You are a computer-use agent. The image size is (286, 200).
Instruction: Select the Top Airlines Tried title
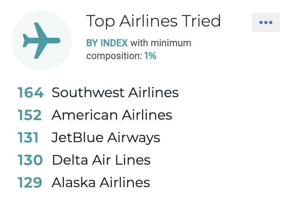pyautogui.click(x=153, y=21)
